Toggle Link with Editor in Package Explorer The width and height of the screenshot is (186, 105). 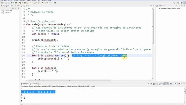point(15,8)
